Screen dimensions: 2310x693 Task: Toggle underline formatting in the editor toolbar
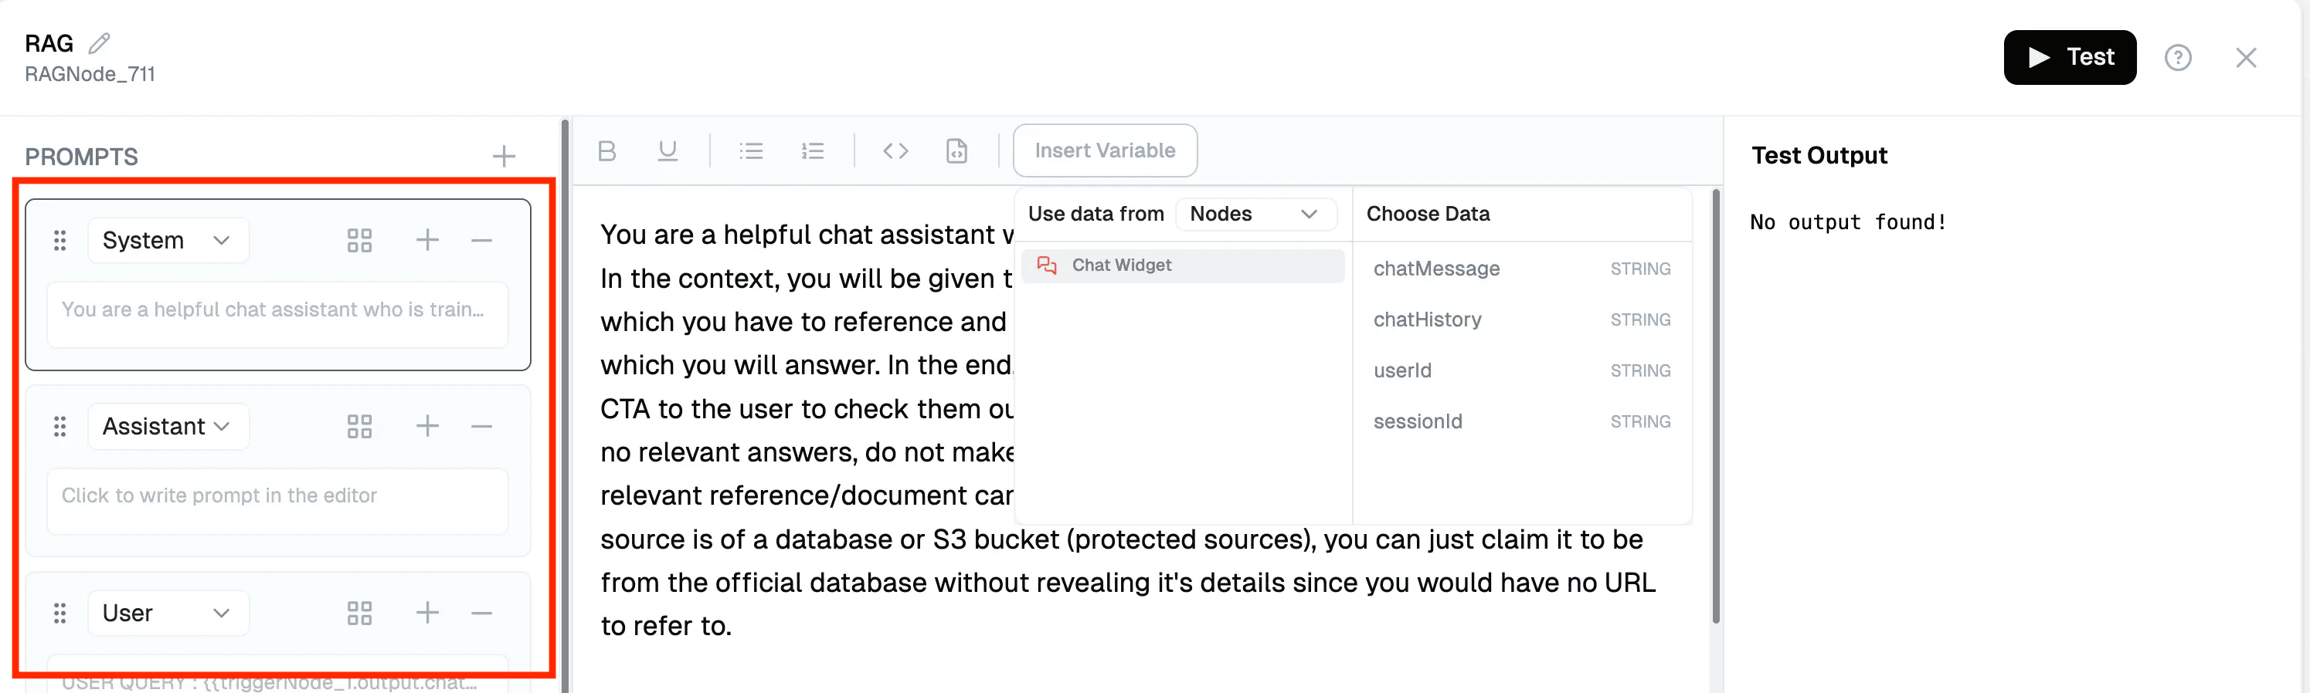point(668,150)
